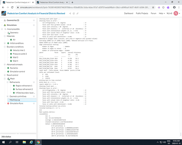Open Numerics settings
The image size is (182, 145).
pos(14,68)
